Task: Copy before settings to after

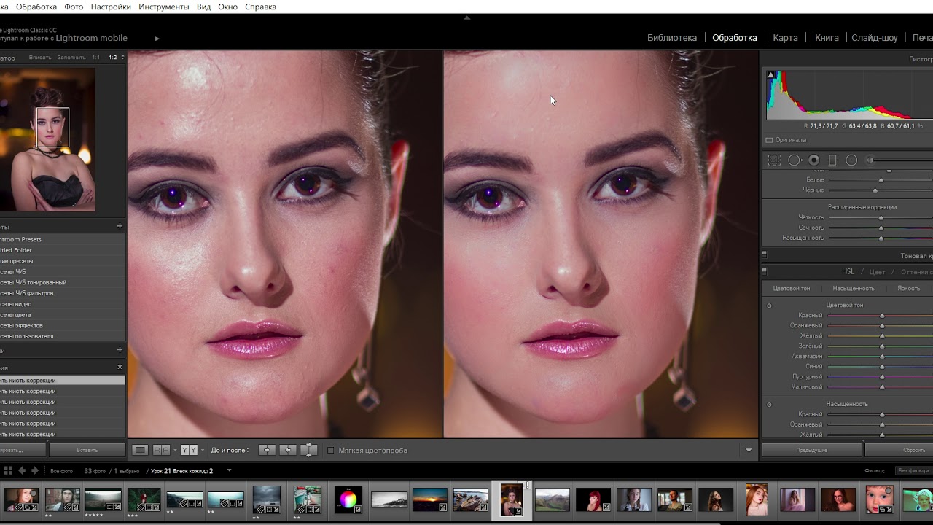Action: (266, 450)
